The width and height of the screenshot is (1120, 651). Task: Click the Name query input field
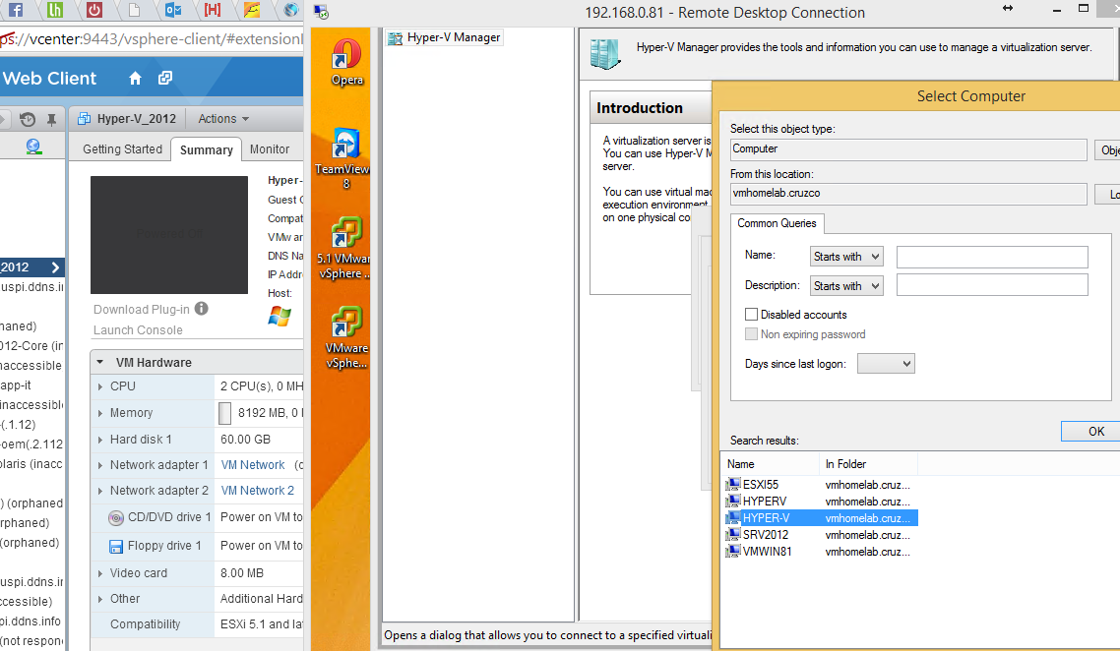coord(992,257)
